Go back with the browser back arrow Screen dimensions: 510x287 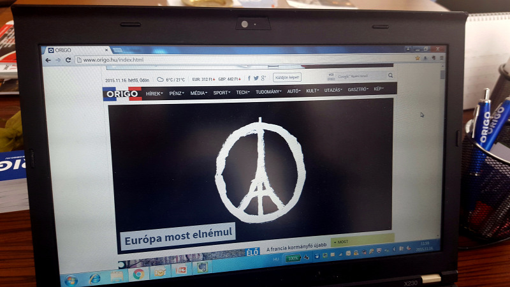(48, 60)
